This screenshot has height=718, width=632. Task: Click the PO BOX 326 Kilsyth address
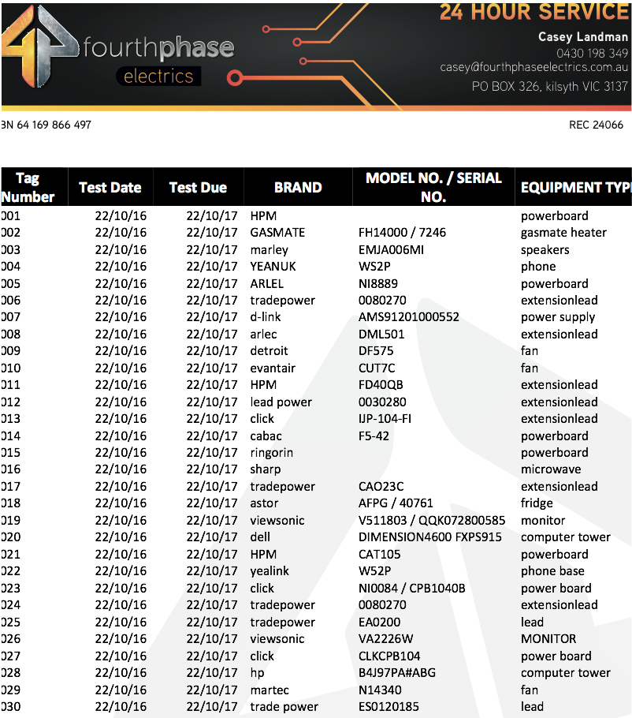point(550,86)
